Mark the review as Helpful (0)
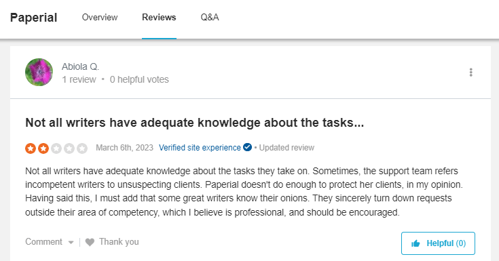This screenshot has width=499, height=261. (438, 243)
